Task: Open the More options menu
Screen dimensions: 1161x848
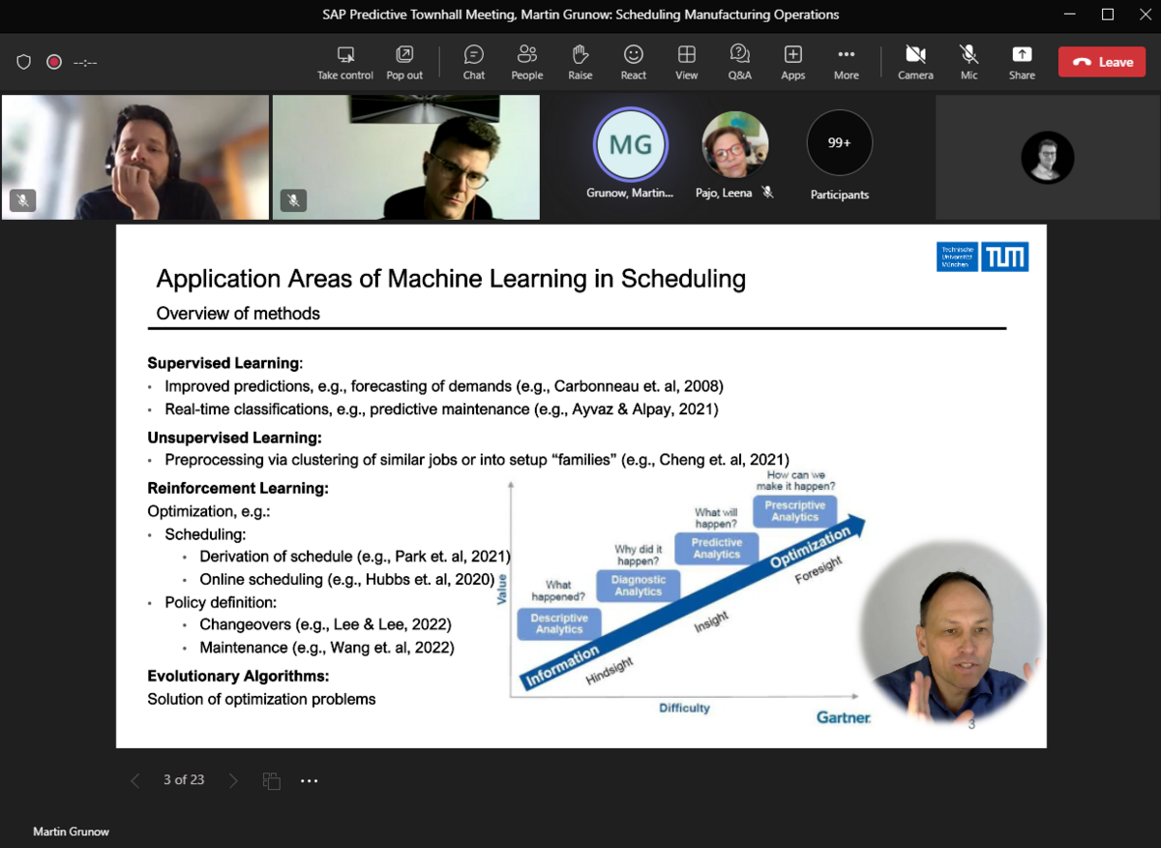Action: (846, 62)
